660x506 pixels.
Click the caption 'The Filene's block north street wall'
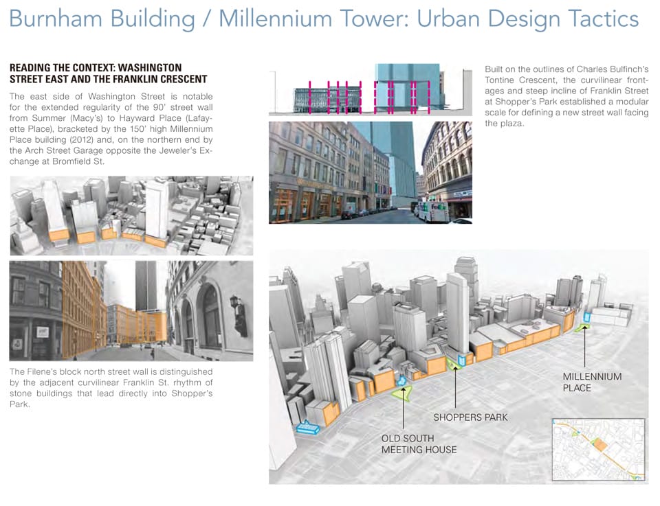pos(111,388)
